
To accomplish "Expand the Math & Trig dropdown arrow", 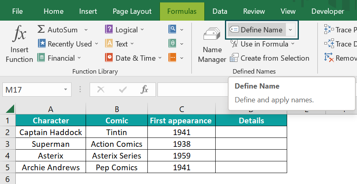I will [x=182, y=44].
